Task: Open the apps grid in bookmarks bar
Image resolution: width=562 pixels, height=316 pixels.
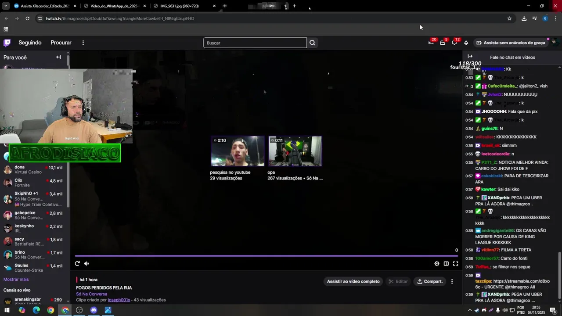Action: tap(6, 29)
